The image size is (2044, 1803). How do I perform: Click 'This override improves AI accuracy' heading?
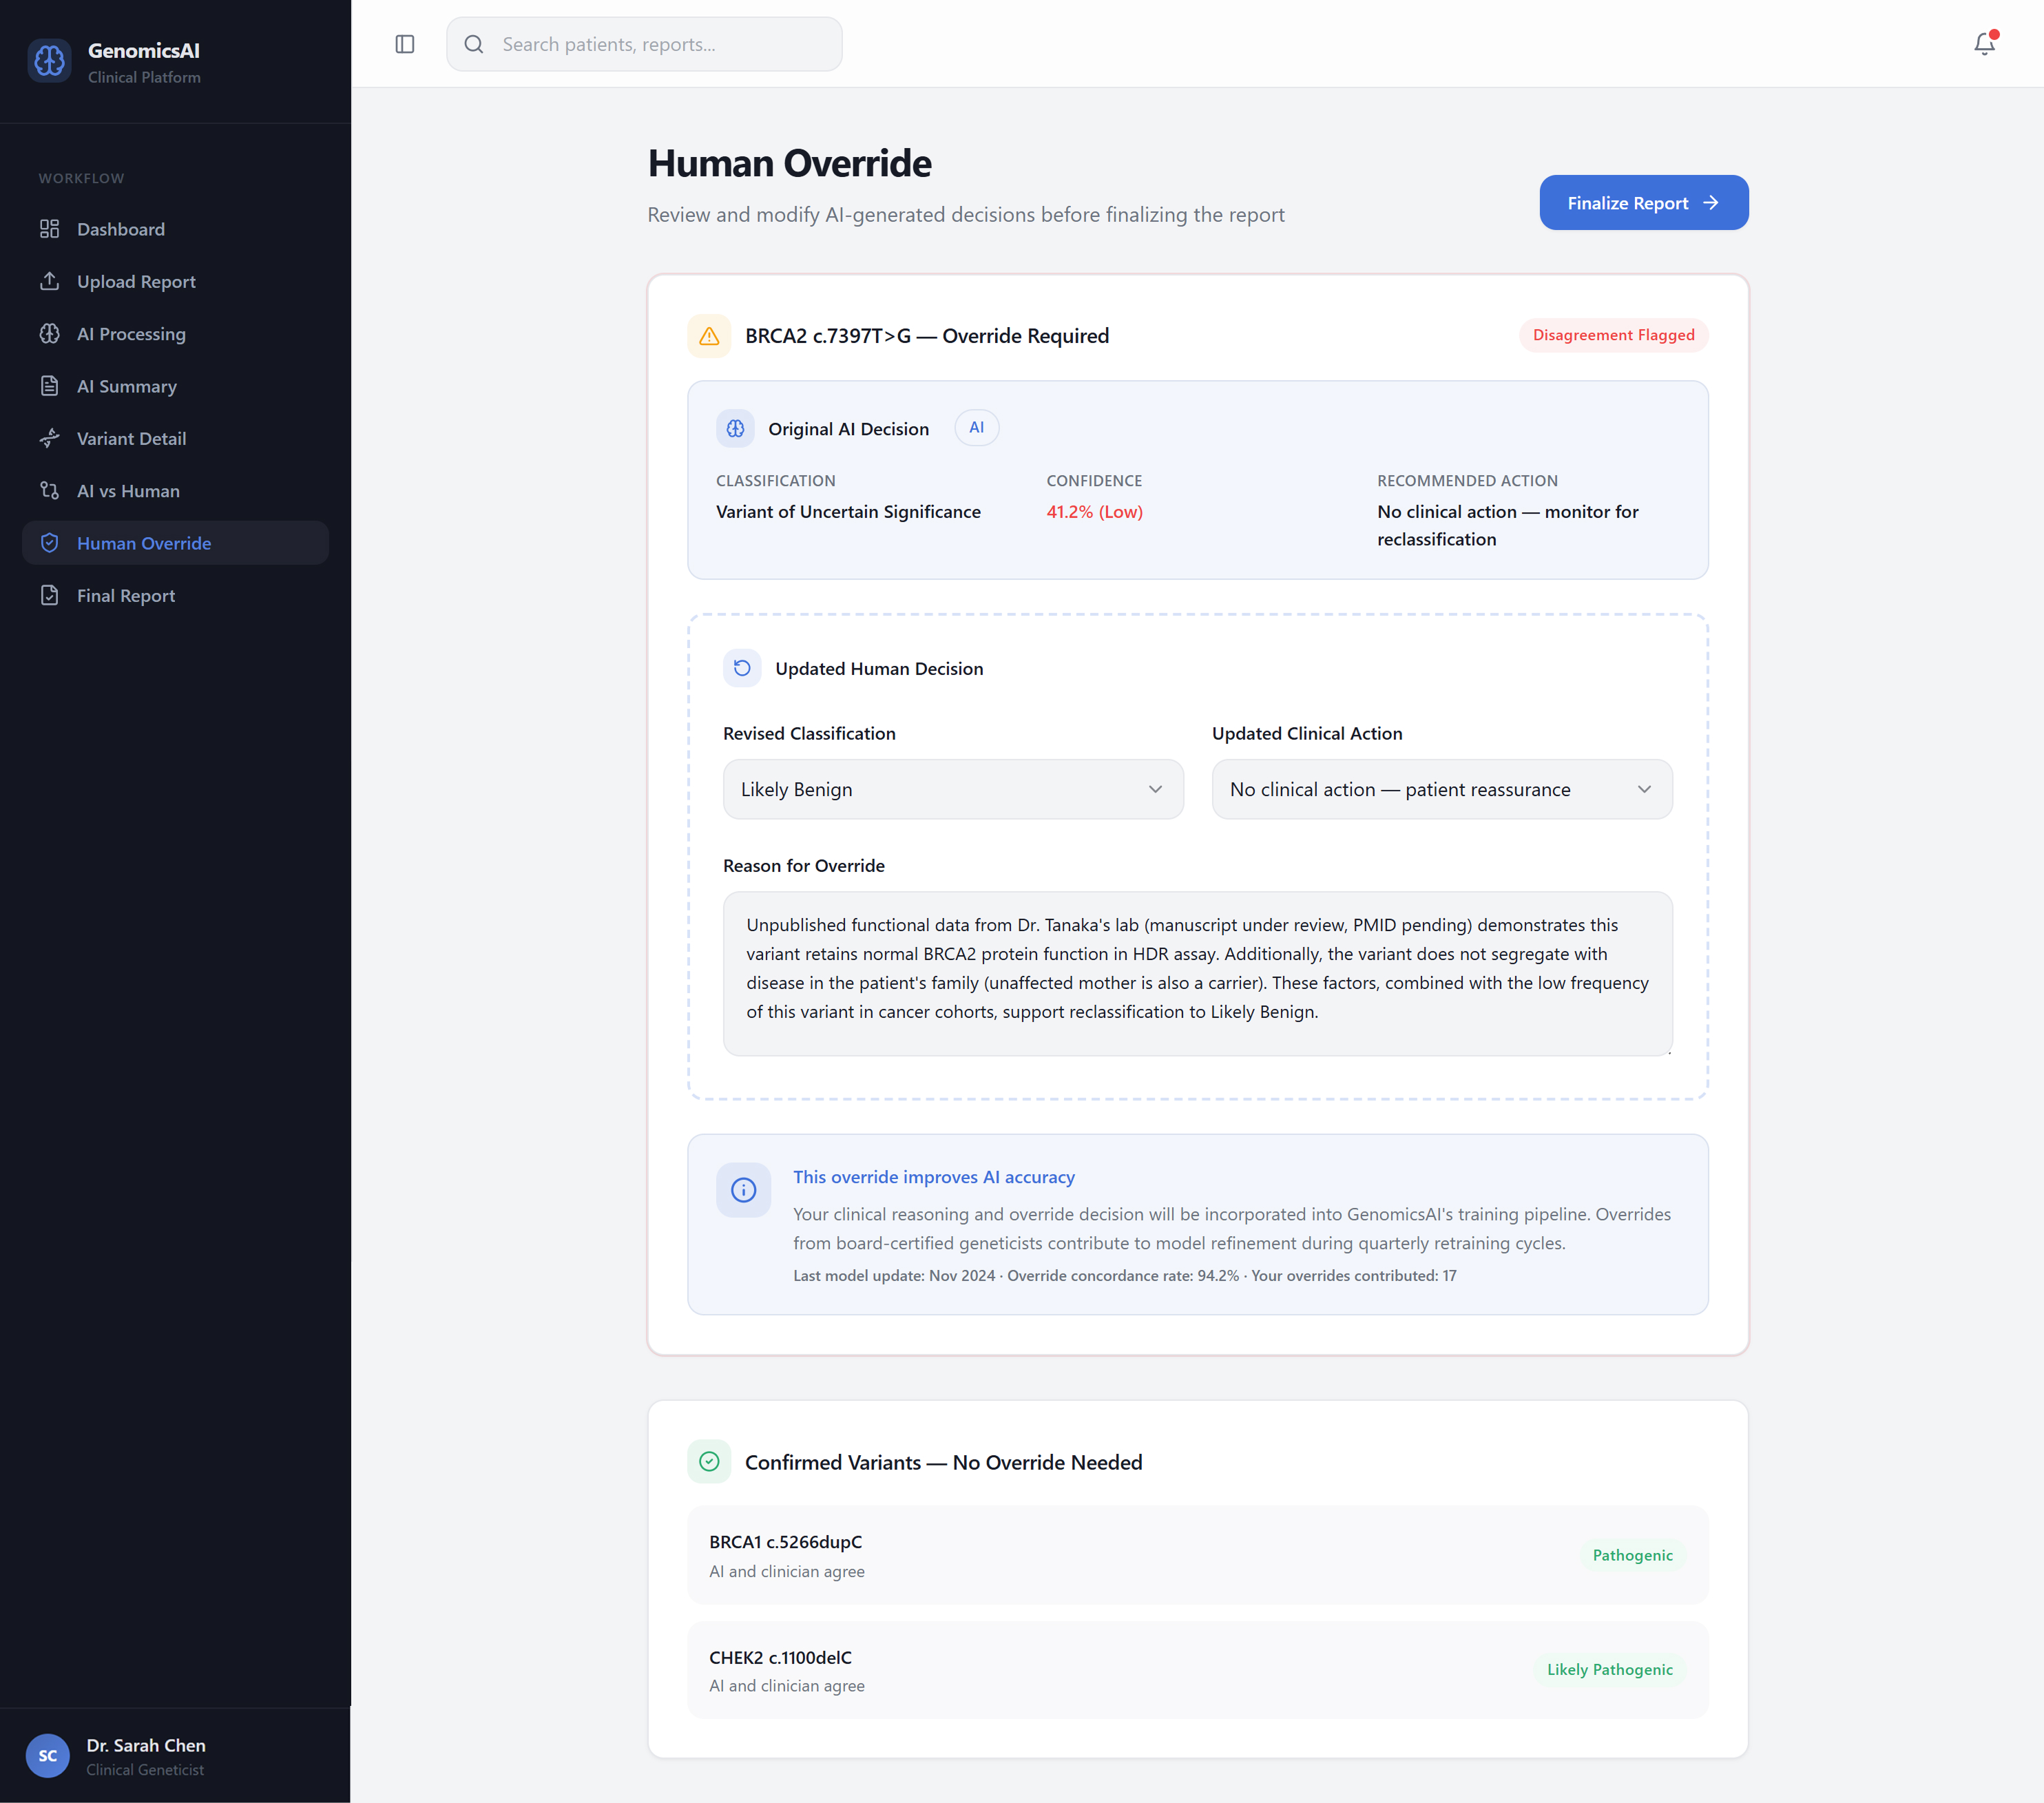pos(933,1177)
